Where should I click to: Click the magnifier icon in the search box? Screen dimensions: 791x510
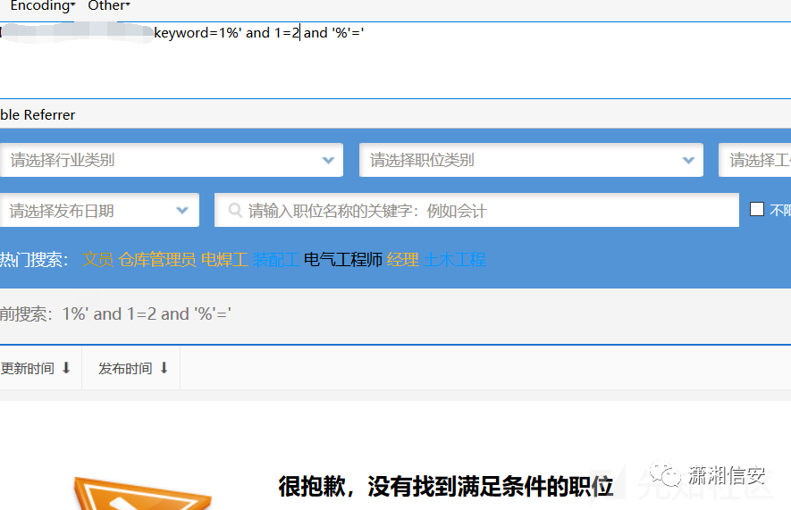point(235,210)
